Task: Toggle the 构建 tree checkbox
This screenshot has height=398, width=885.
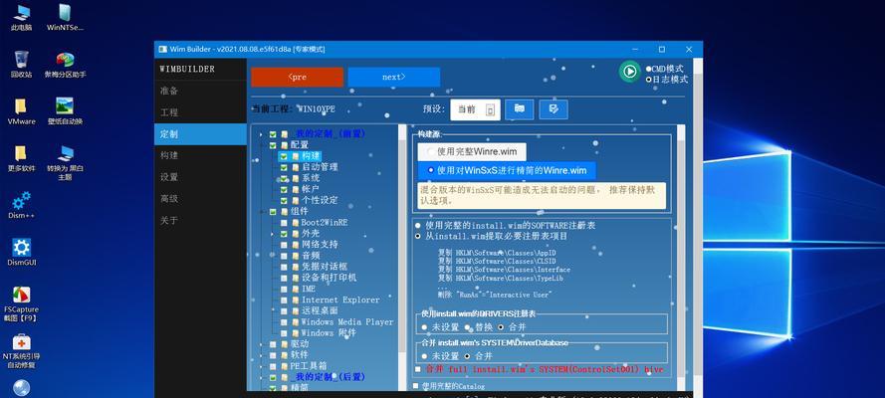Action: pos(284,156)
